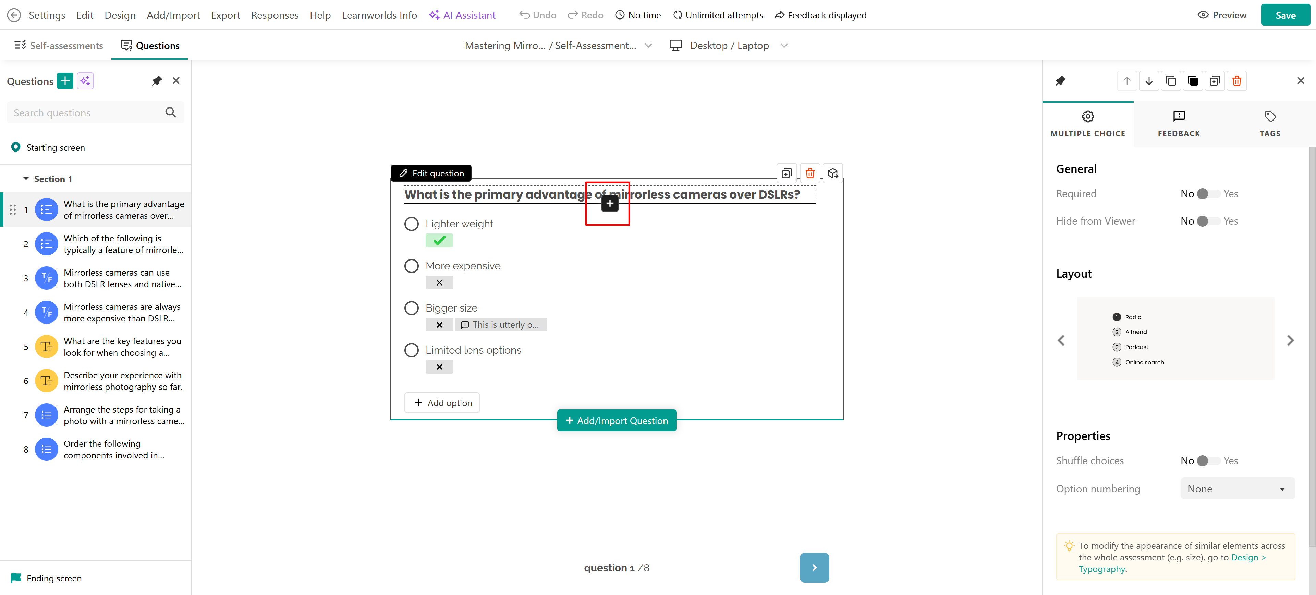Expand the Desktop / Laptop device dropdown
The image size is (1316, 595).
784,46
